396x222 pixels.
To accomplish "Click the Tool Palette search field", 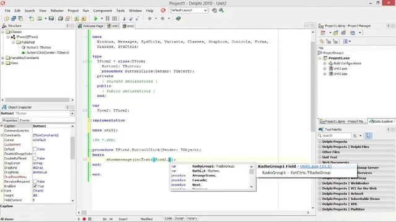I will point(335,136).
